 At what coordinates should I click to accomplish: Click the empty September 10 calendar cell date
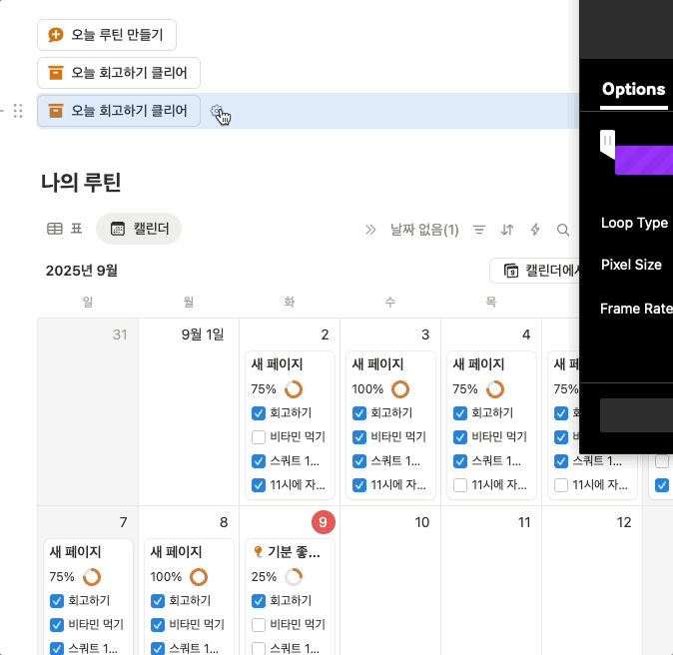tap(422, 522)
